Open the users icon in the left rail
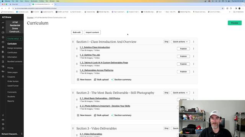The image size is (245, 137). [3, 27]
